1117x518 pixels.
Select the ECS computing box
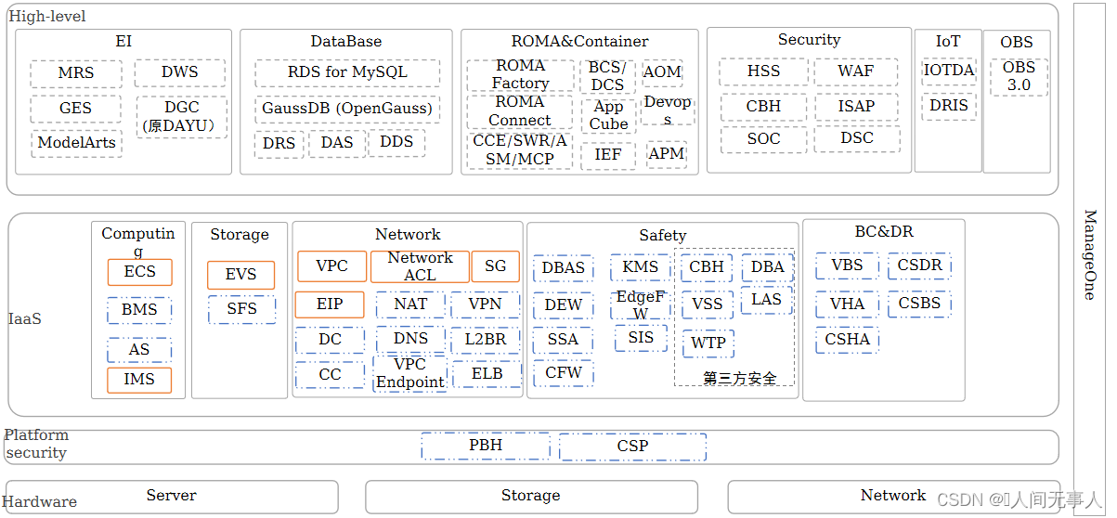140,272
